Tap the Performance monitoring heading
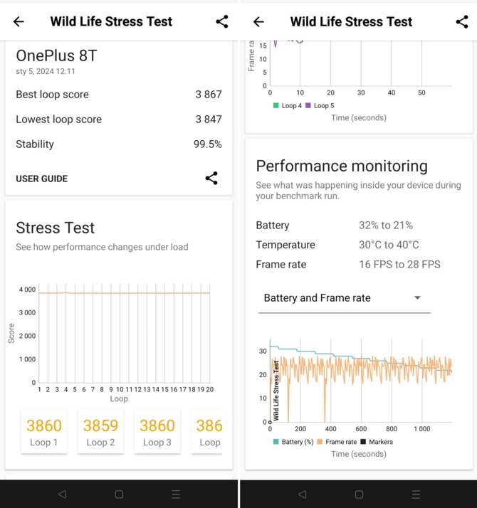This screenshot has height=508, width=477. tap(342, 166)
